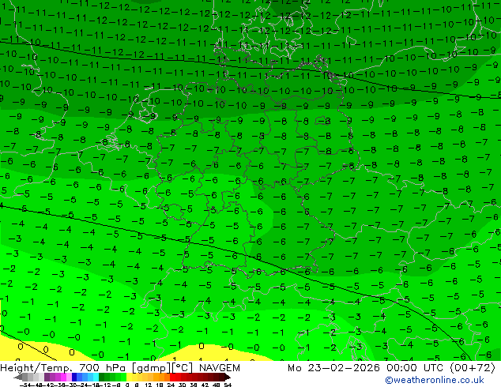The height and width of the screenshot is (387, 501).
Task: Click the Height/Temp. 700 hPa NAVGEM title
Action: (120, 368)
